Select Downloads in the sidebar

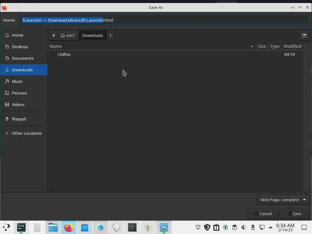tap(24, 70)
